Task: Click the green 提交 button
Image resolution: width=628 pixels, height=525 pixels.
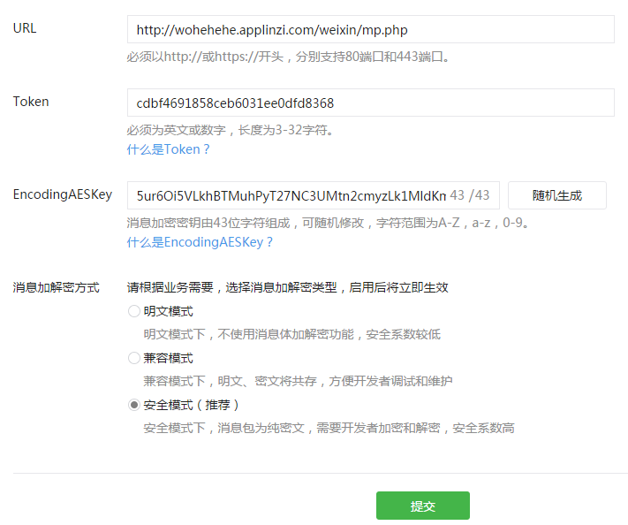Action: point(423,506)
